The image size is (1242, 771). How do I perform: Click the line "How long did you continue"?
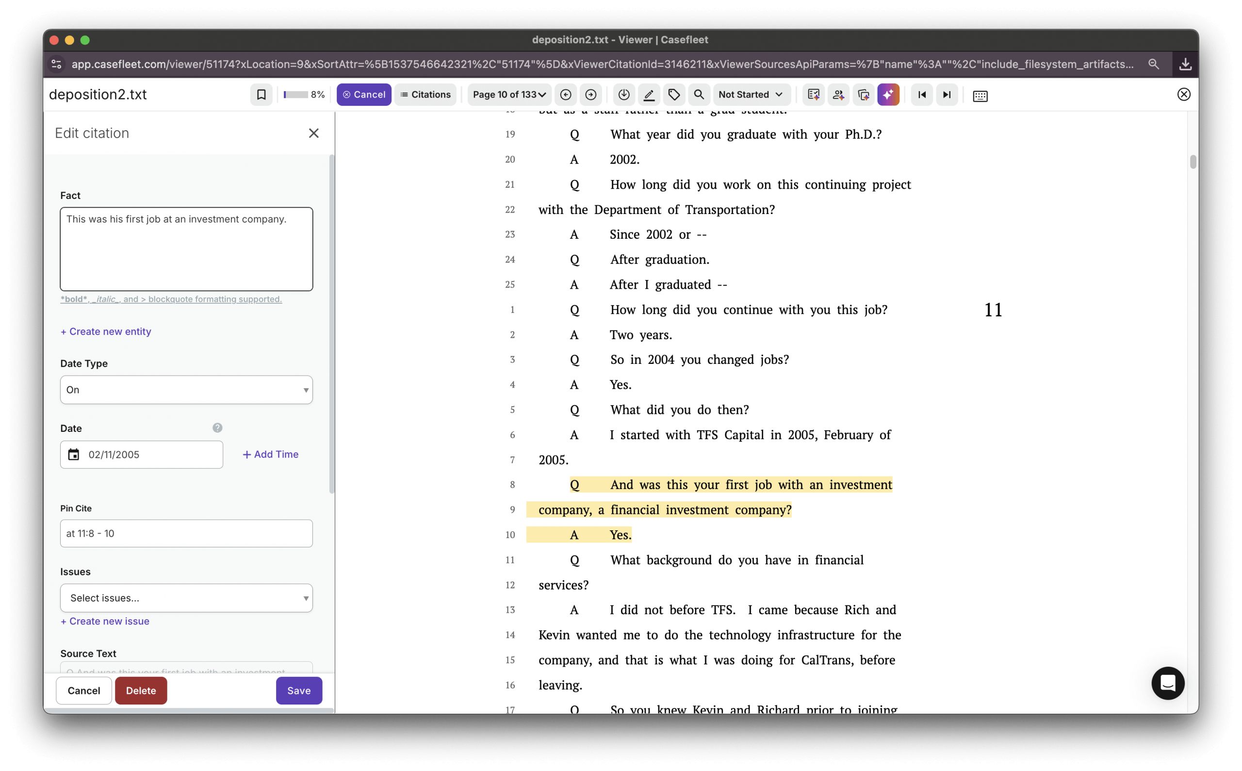click(749, 310)
